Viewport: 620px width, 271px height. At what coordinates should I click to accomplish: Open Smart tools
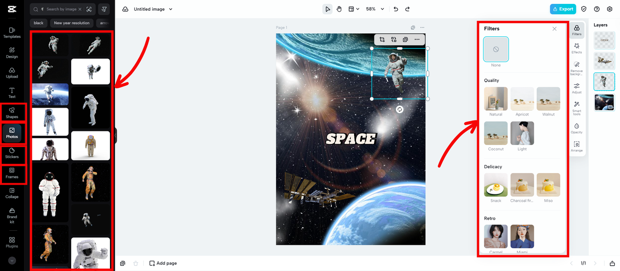[576, 108]
